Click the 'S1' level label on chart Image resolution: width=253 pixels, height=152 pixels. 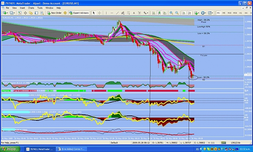tap(204, 47)
